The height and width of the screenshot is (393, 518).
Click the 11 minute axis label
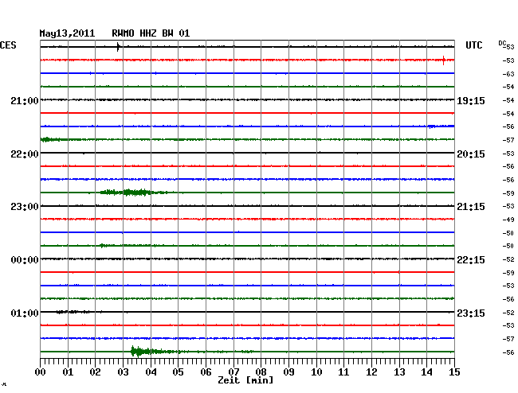[x=343, y=372]
